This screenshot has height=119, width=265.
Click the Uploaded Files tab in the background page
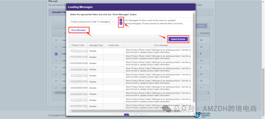[58, 12]
